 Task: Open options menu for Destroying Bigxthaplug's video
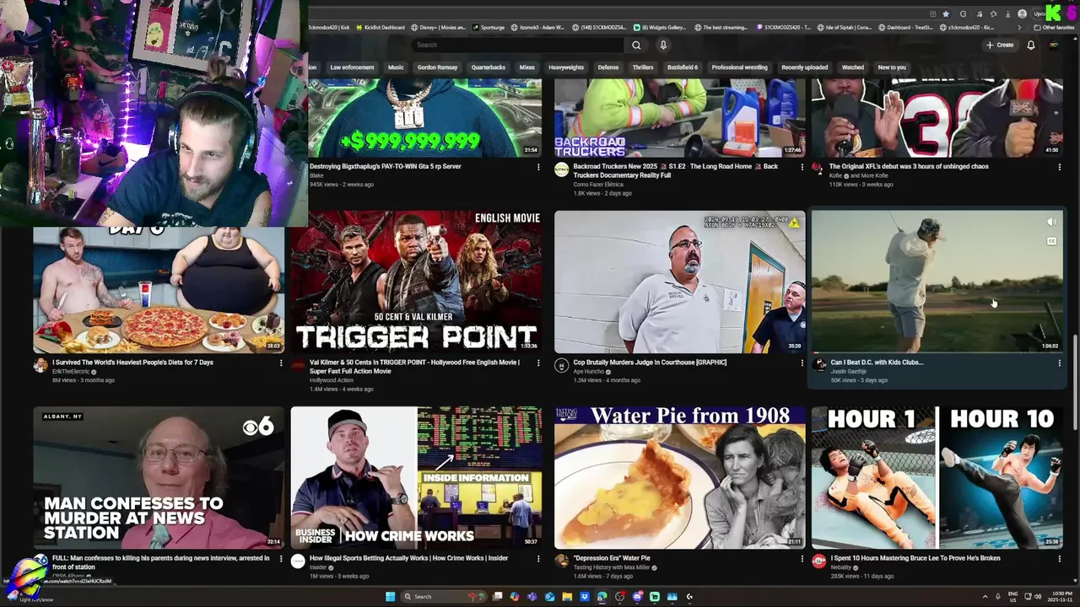[538, 167]
